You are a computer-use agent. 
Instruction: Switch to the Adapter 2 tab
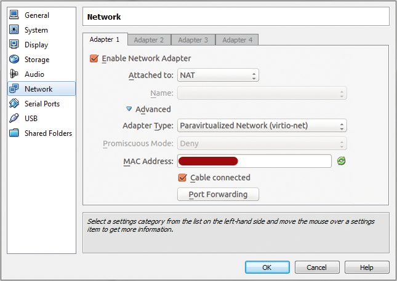click(x=149, y=40)
